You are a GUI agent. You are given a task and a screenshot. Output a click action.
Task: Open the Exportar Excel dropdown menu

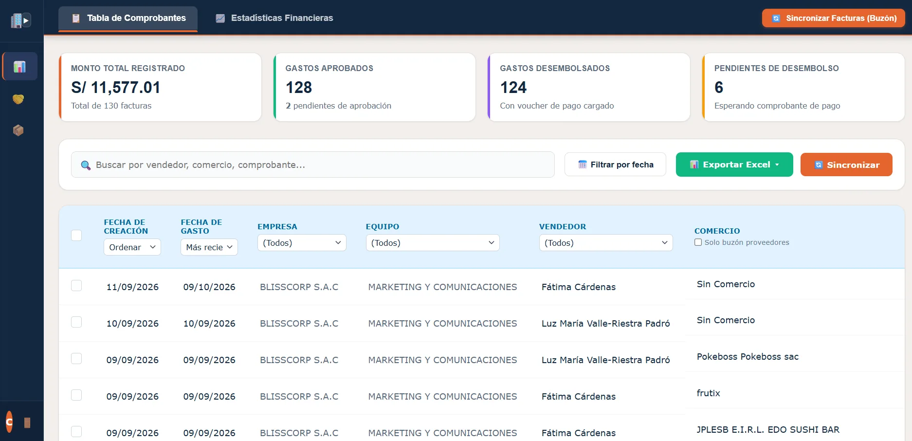coord(734,165)
